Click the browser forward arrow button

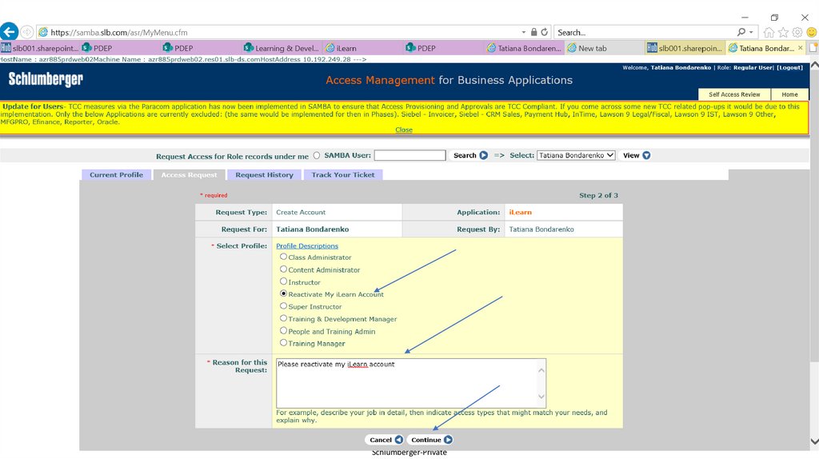click(26, 32)
